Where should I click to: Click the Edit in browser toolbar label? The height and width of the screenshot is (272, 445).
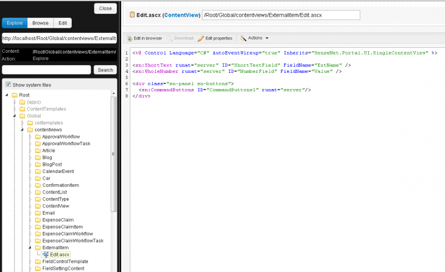(x=148, y=38)
